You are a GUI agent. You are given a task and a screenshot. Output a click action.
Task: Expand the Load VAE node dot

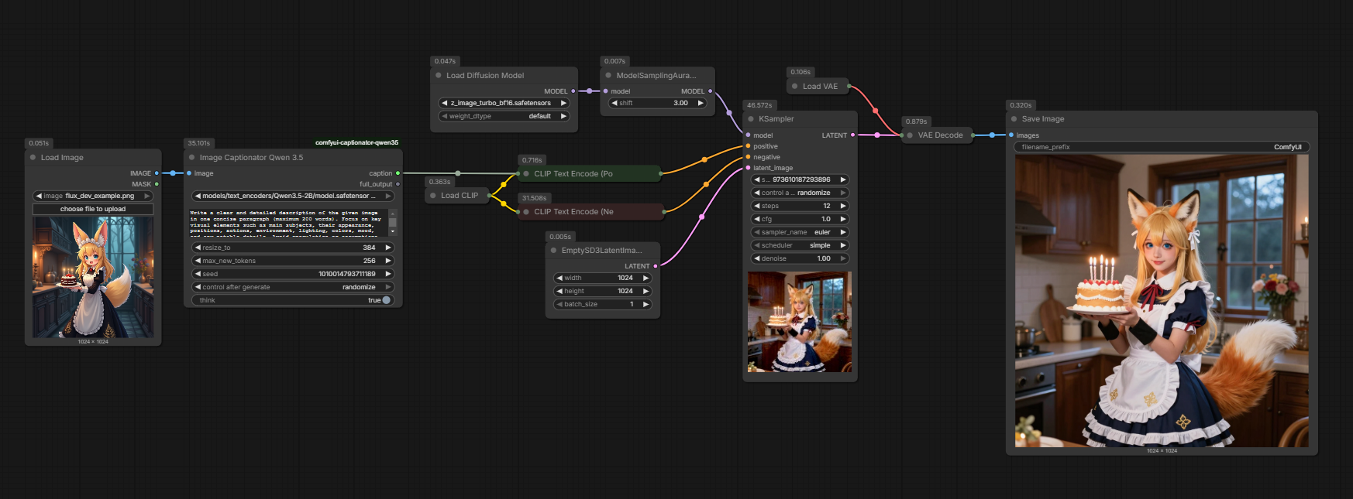tap(794, 86)
